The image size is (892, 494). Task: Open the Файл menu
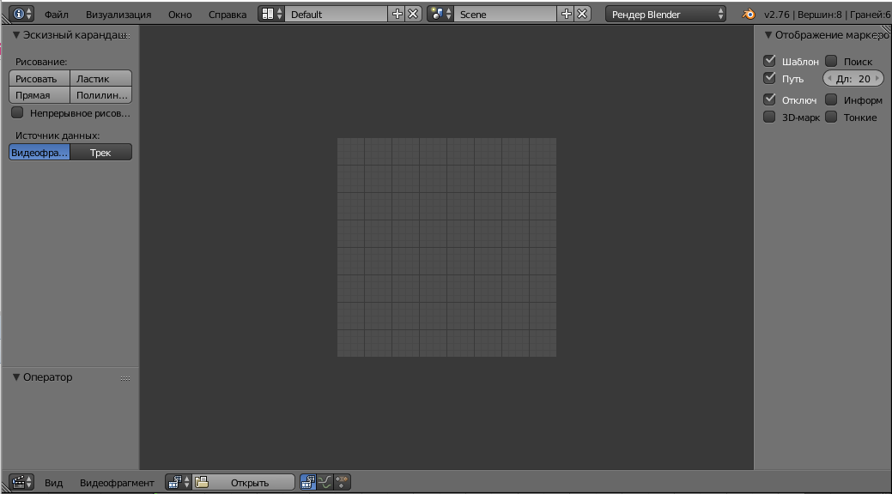pyautogui.click(x=57, y=15)
